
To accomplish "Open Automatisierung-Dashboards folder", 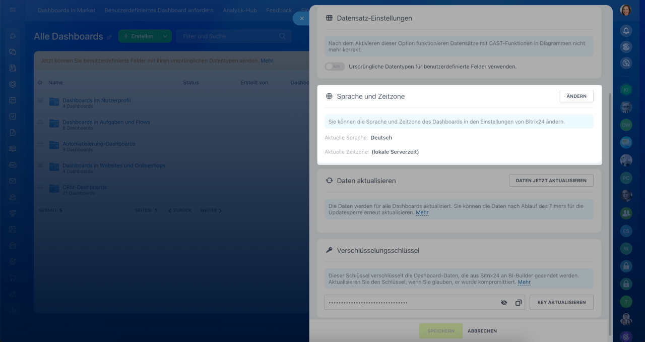I will pyautogui.click(x=99, y=144).
